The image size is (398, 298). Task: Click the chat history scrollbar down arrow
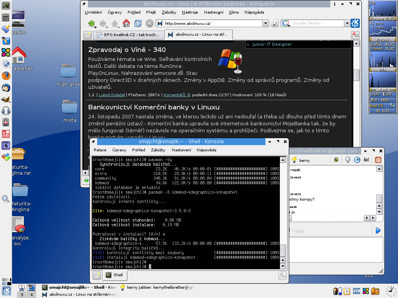pyautogui.click(x=379, y=211)
